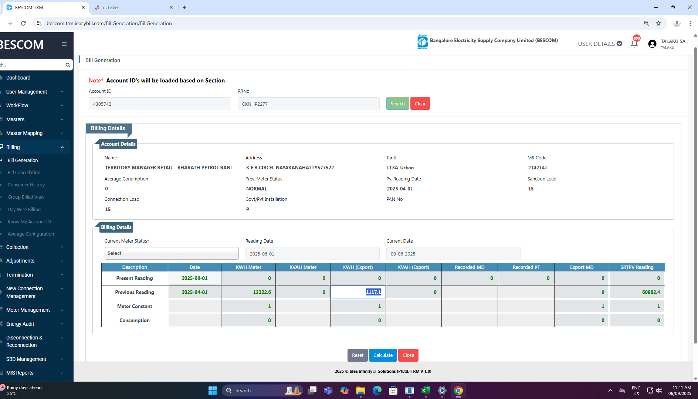Viewport: 698px width, 399px height.
Task: Go forward with the browser arrow
Action: tap(10, 23)
